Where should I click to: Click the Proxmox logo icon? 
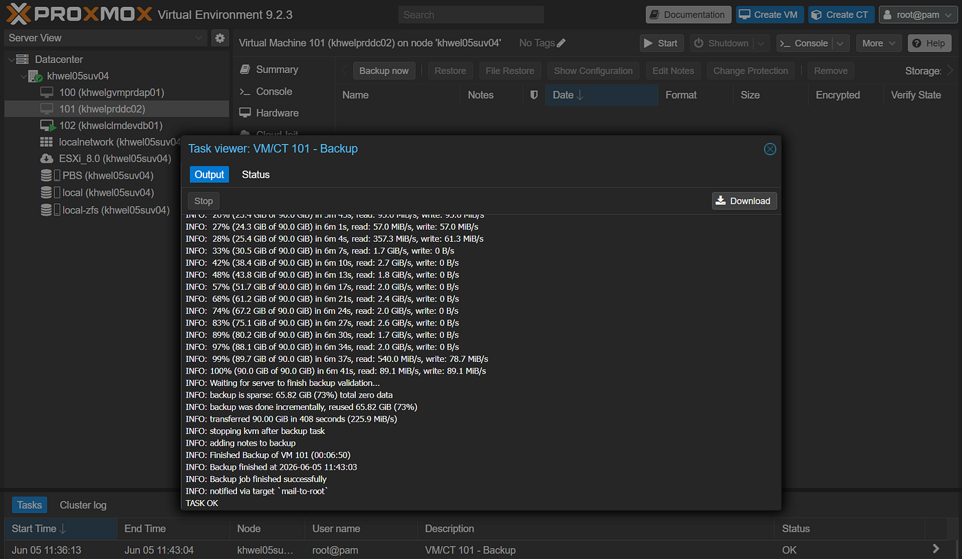click(x=19, y=14)
